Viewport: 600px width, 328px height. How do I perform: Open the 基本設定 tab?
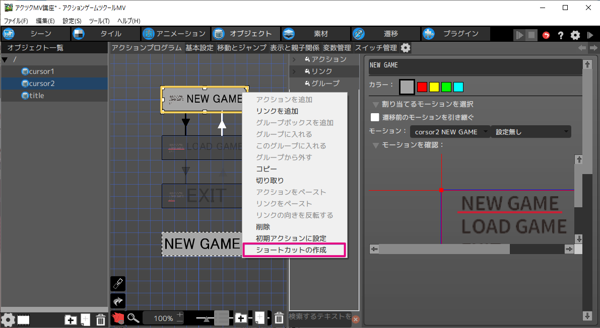pos(199,48)
